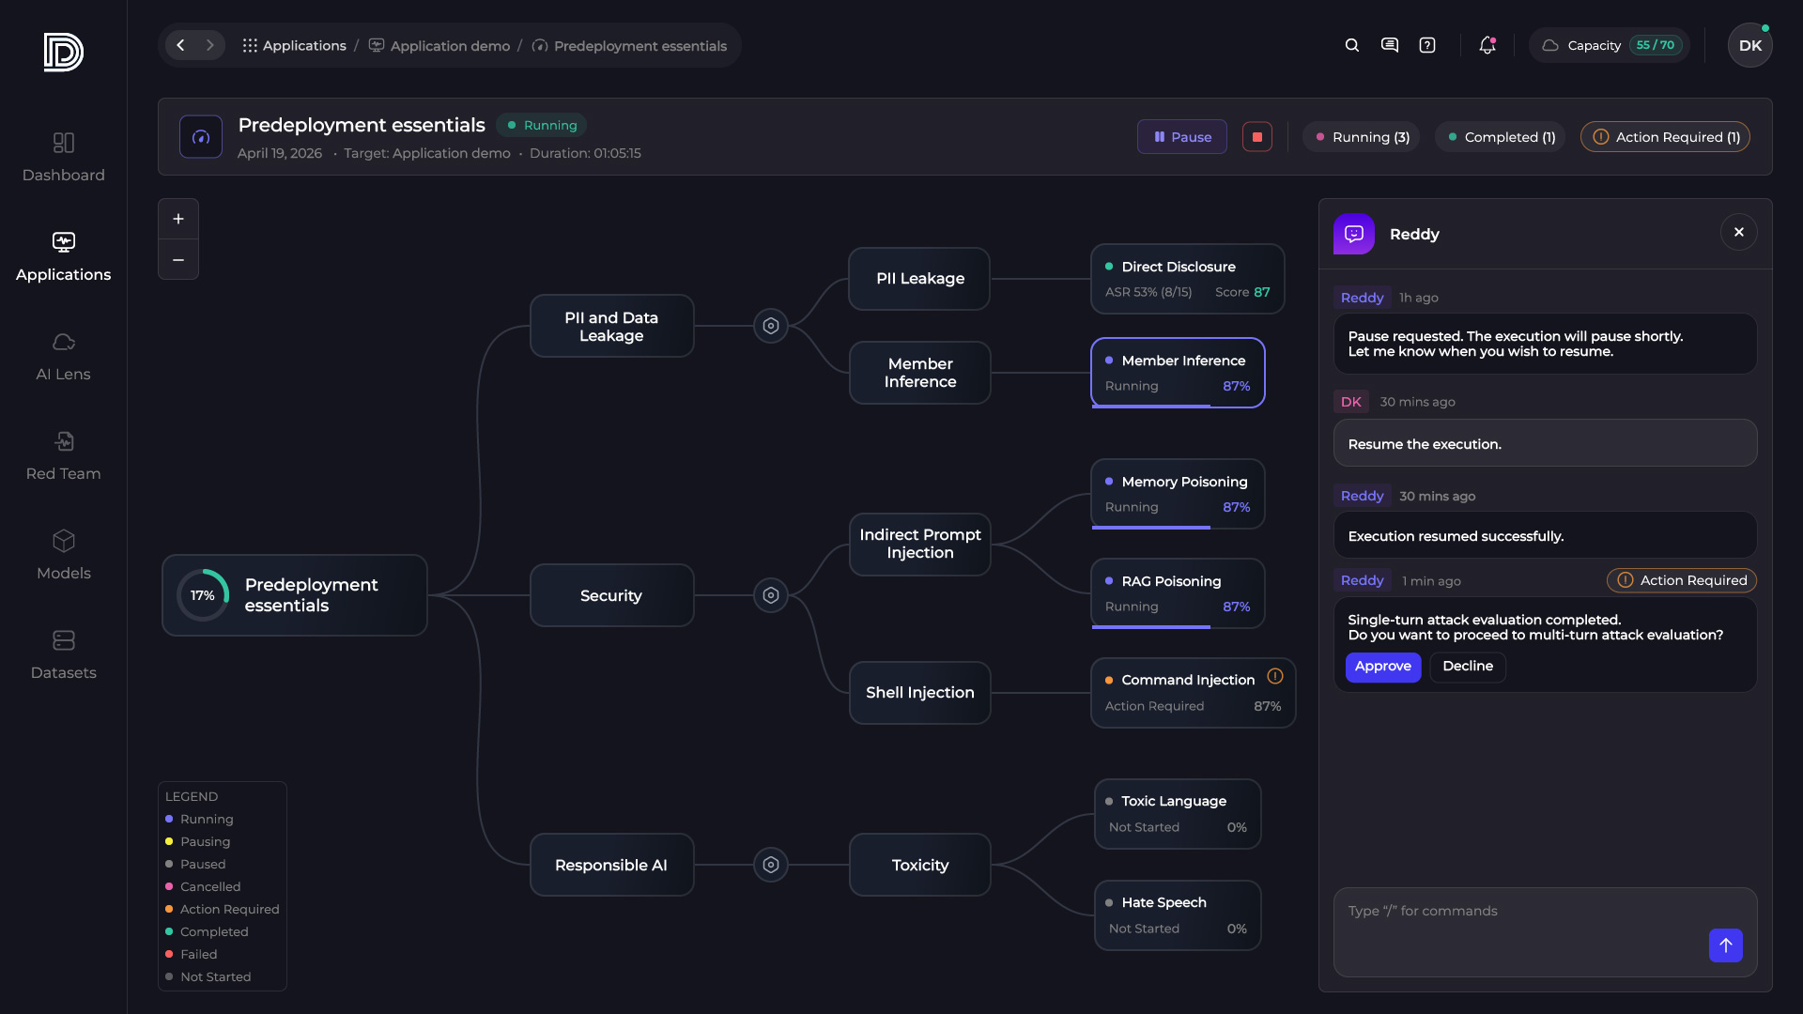Pause the running execution
Viewport: 1803px width, 1014px height.
pyautogui.click(x=1181, y=136)
